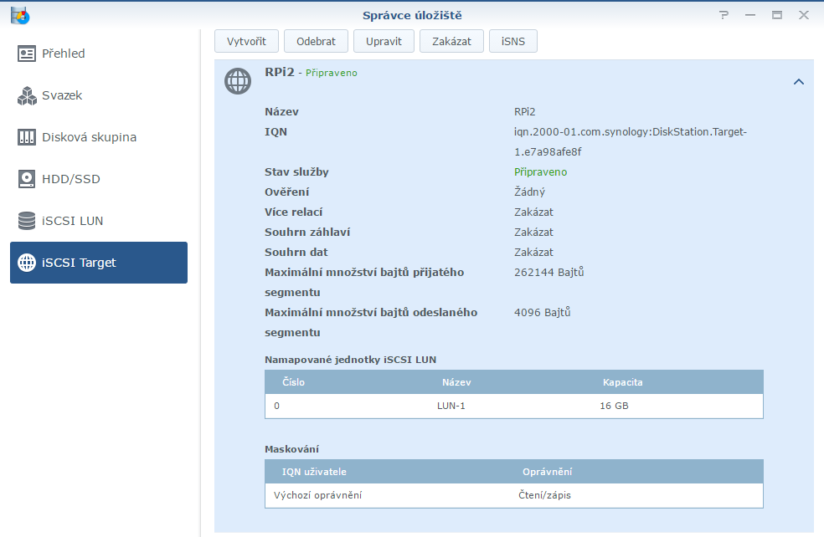This screenshot has width=824, height=537.
Task: Click the RPi2 target globe icon
Action: pos(238,81)
